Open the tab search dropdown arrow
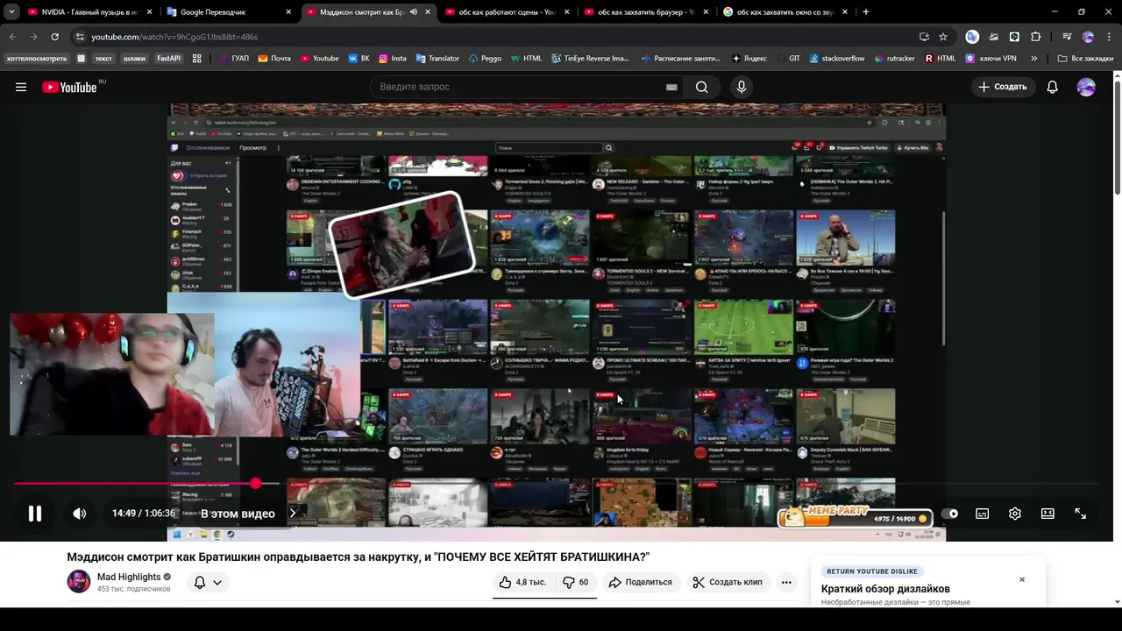Screen dimensions: 1122x631 point(11,12)
